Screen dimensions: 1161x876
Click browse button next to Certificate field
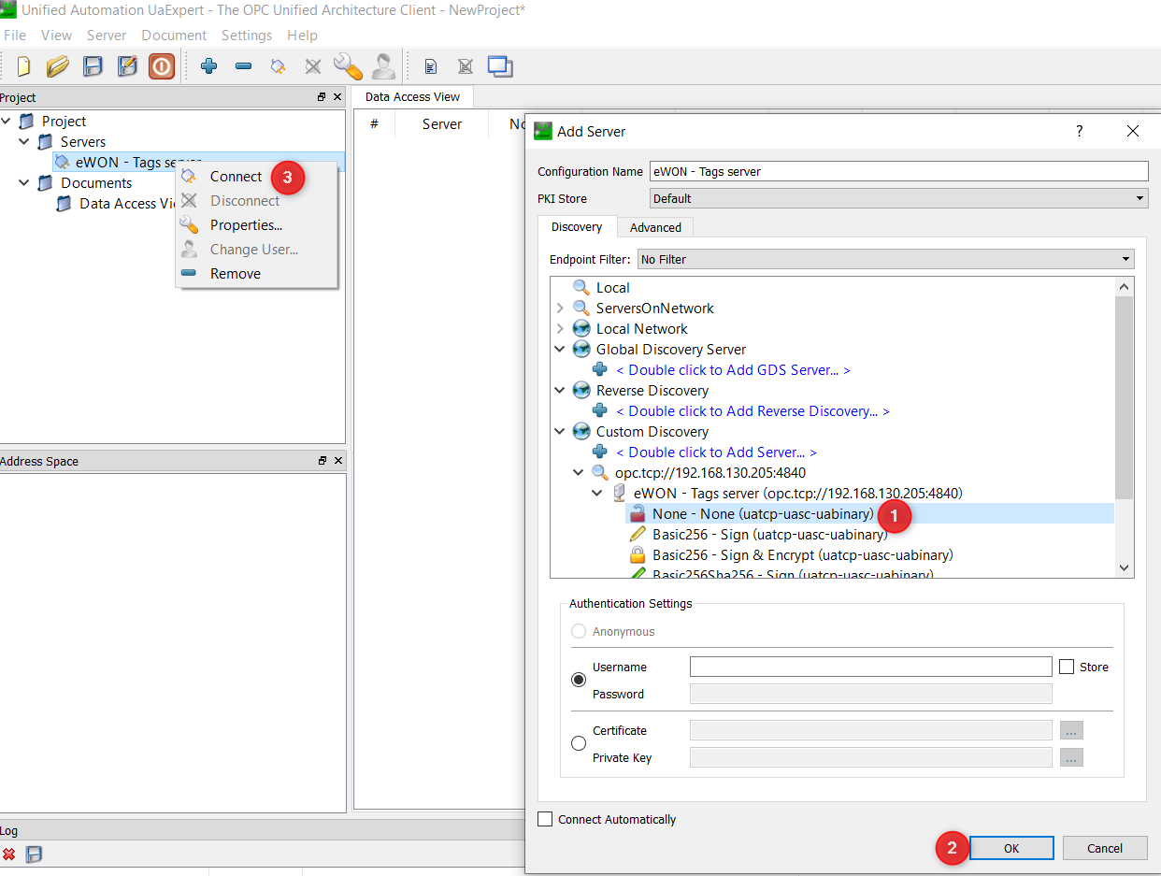point(1071,731)
